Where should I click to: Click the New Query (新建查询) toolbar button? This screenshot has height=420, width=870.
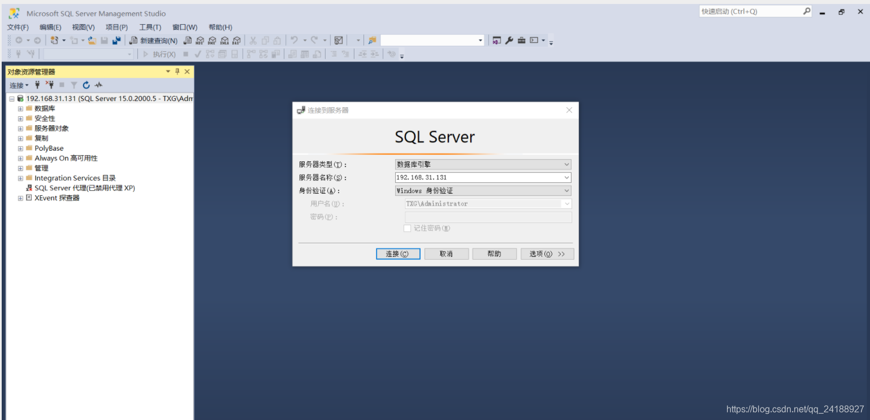(153, 41)
